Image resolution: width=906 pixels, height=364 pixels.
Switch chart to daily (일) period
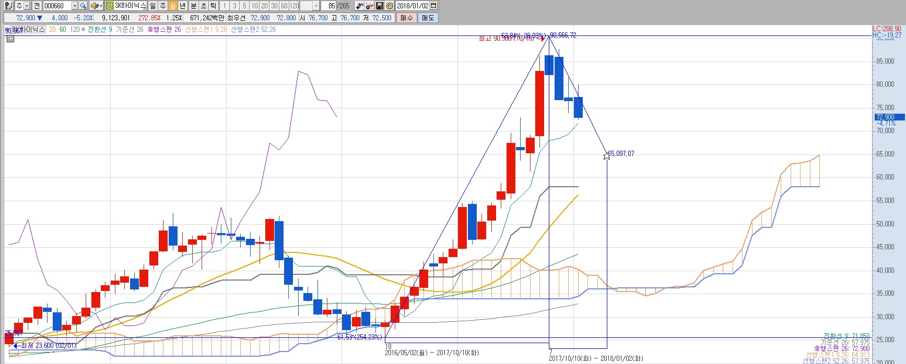point(152,6)
